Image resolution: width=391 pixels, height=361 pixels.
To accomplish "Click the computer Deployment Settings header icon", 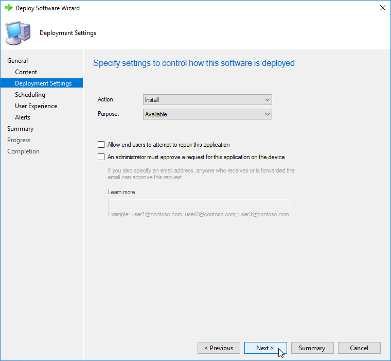I will (17, 33).
